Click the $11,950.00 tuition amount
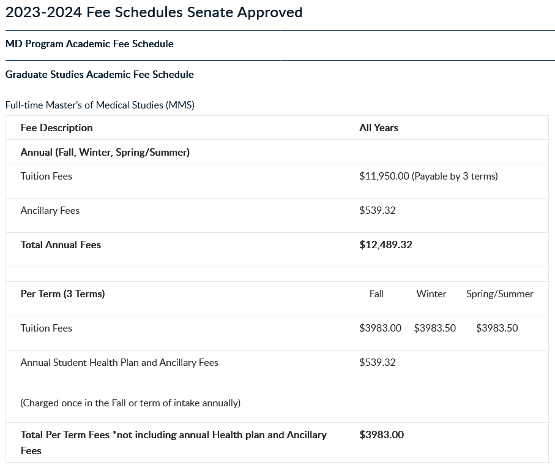The image size is (555, 467). tap(384, 177)
